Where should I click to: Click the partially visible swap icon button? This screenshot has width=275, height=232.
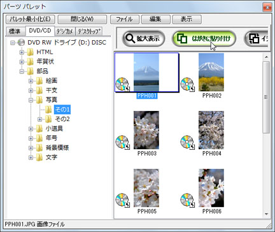[x=256, y=39]
